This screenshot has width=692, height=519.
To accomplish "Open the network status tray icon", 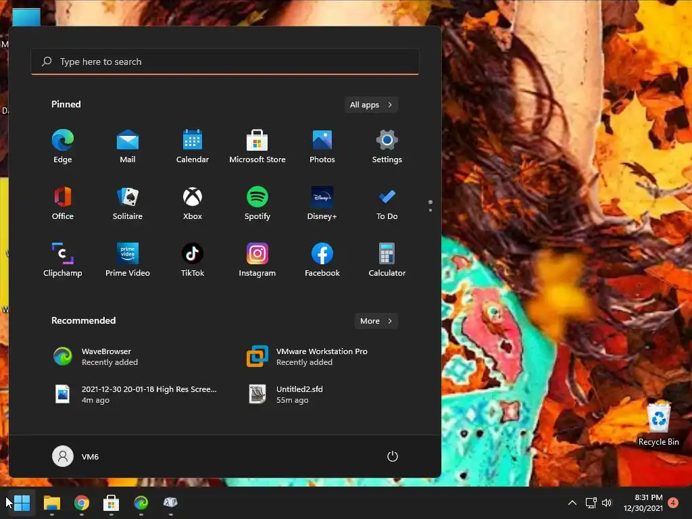I will tap(591, 503).
